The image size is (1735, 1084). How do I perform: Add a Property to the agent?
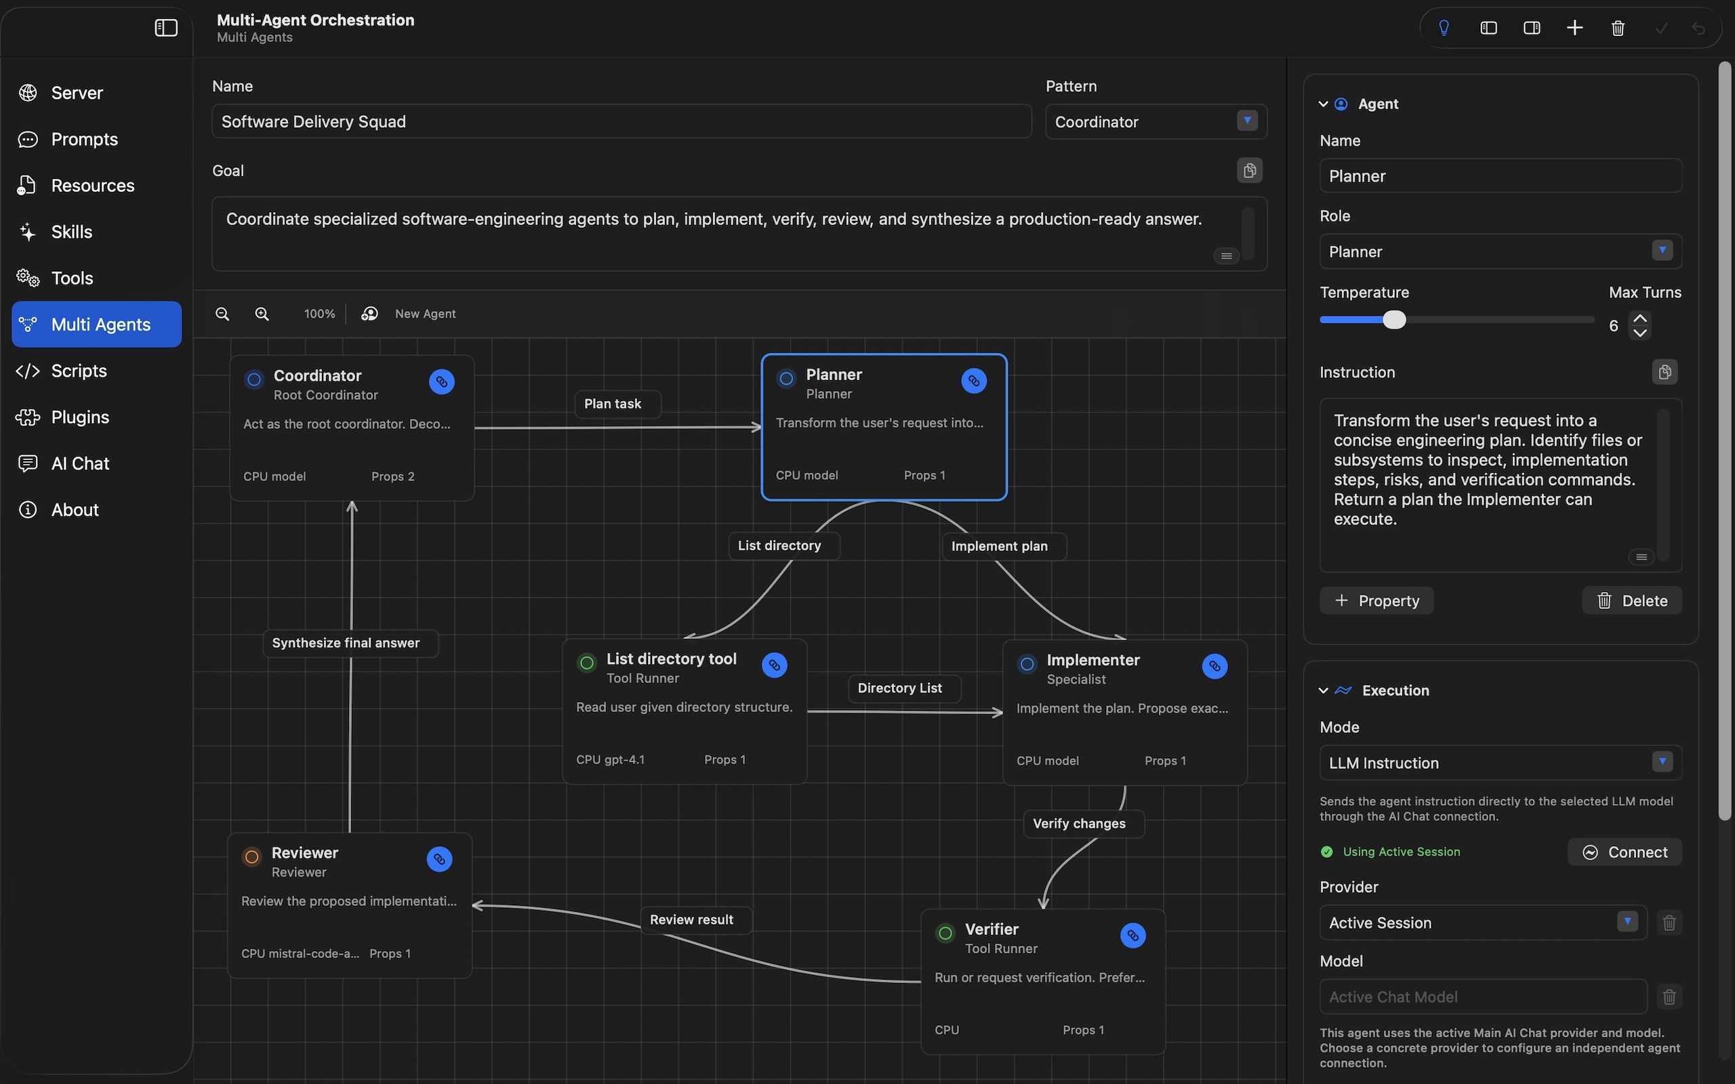[1376, 601]
